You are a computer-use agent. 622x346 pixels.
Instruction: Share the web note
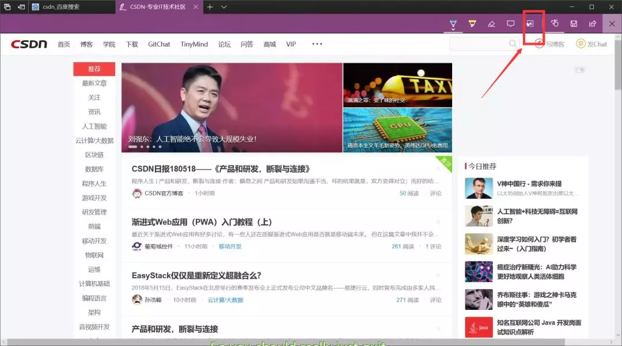[x=592, y=24]
